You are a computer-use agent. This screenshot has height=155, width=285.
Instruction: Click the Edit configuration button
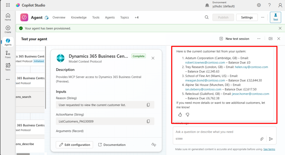click(x=75, y=145)
